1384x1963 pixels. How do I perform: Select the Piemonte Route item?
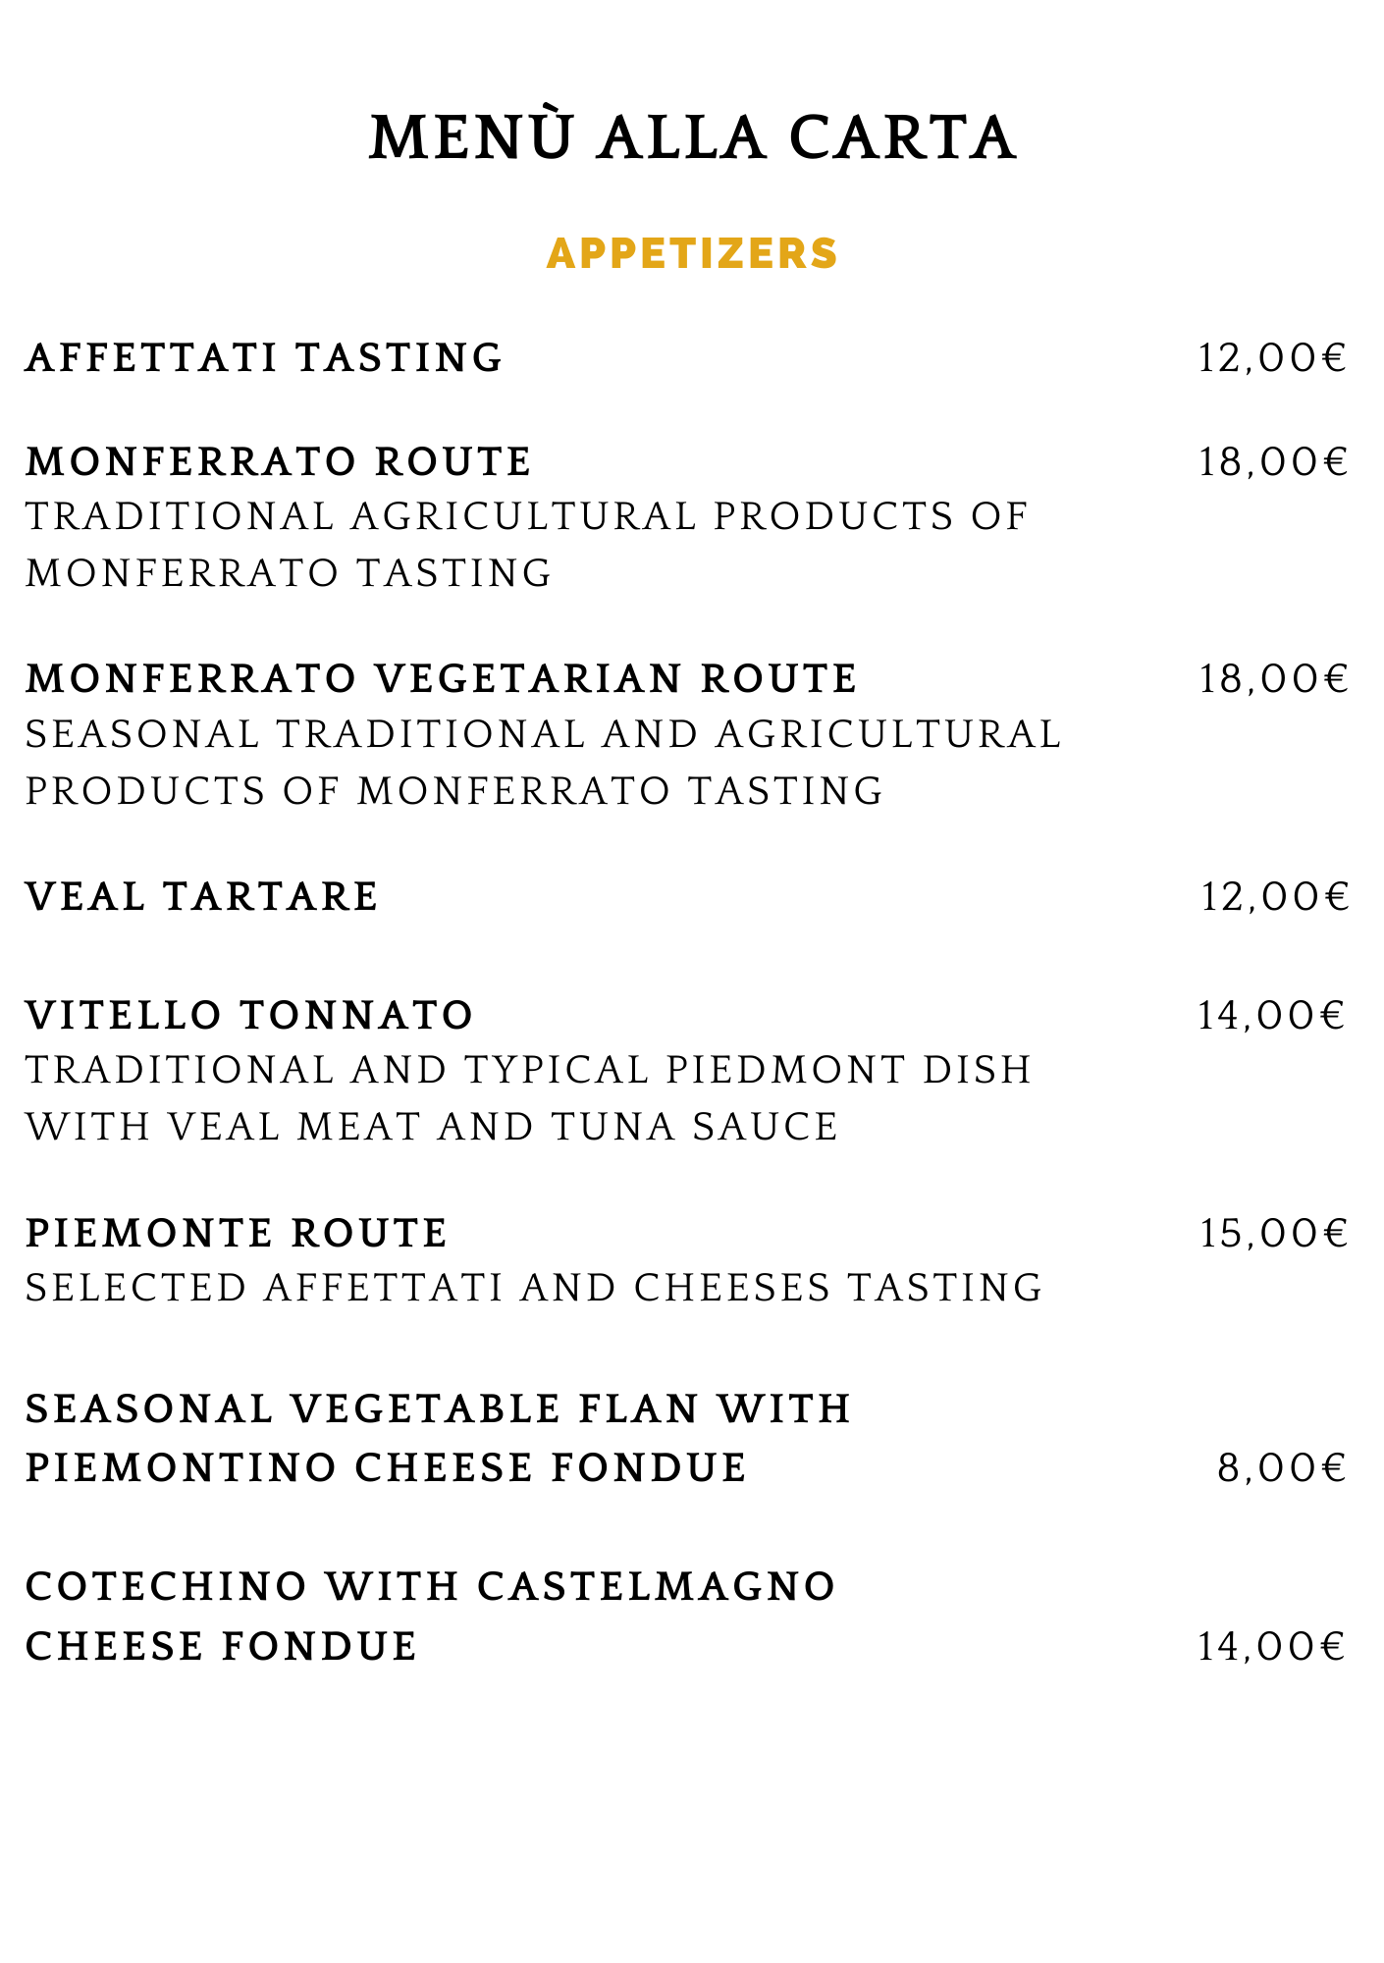[x=237, y=1234]
